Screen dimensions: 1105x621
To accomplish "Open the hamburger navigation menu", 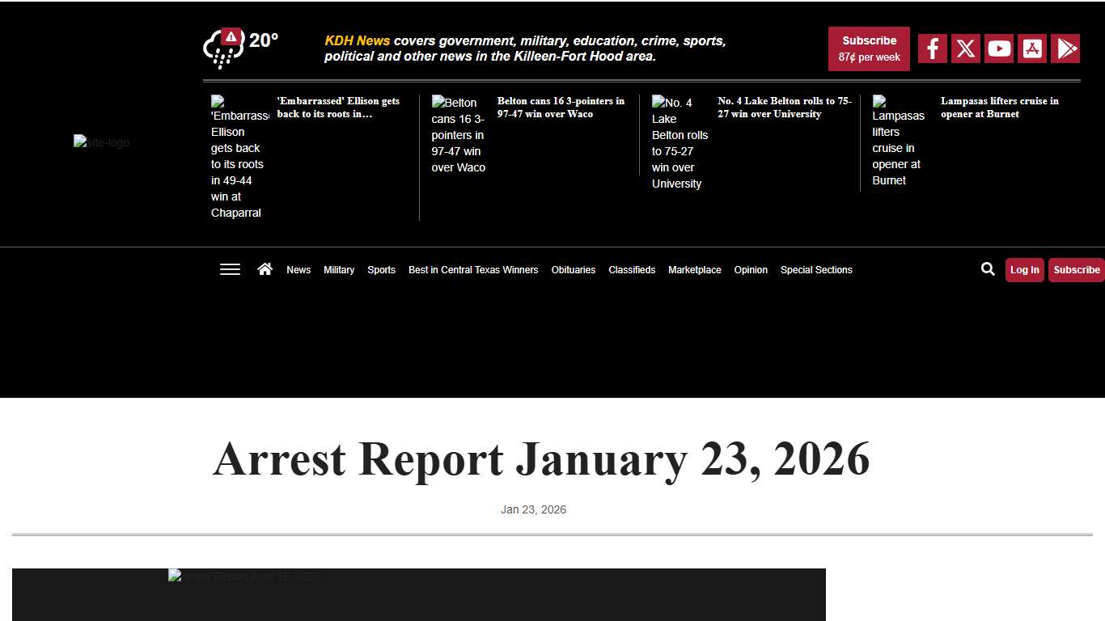I will 230,269.
